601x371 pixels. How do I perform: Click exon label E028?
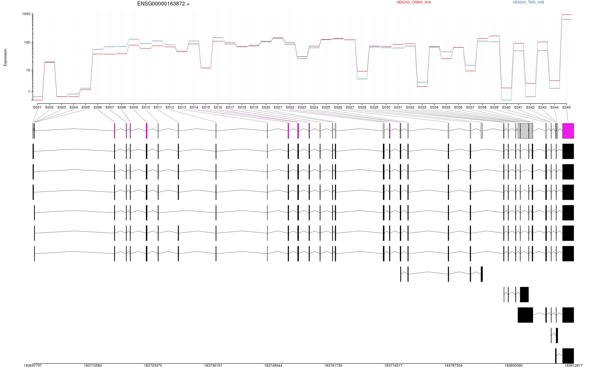(362, 107)
